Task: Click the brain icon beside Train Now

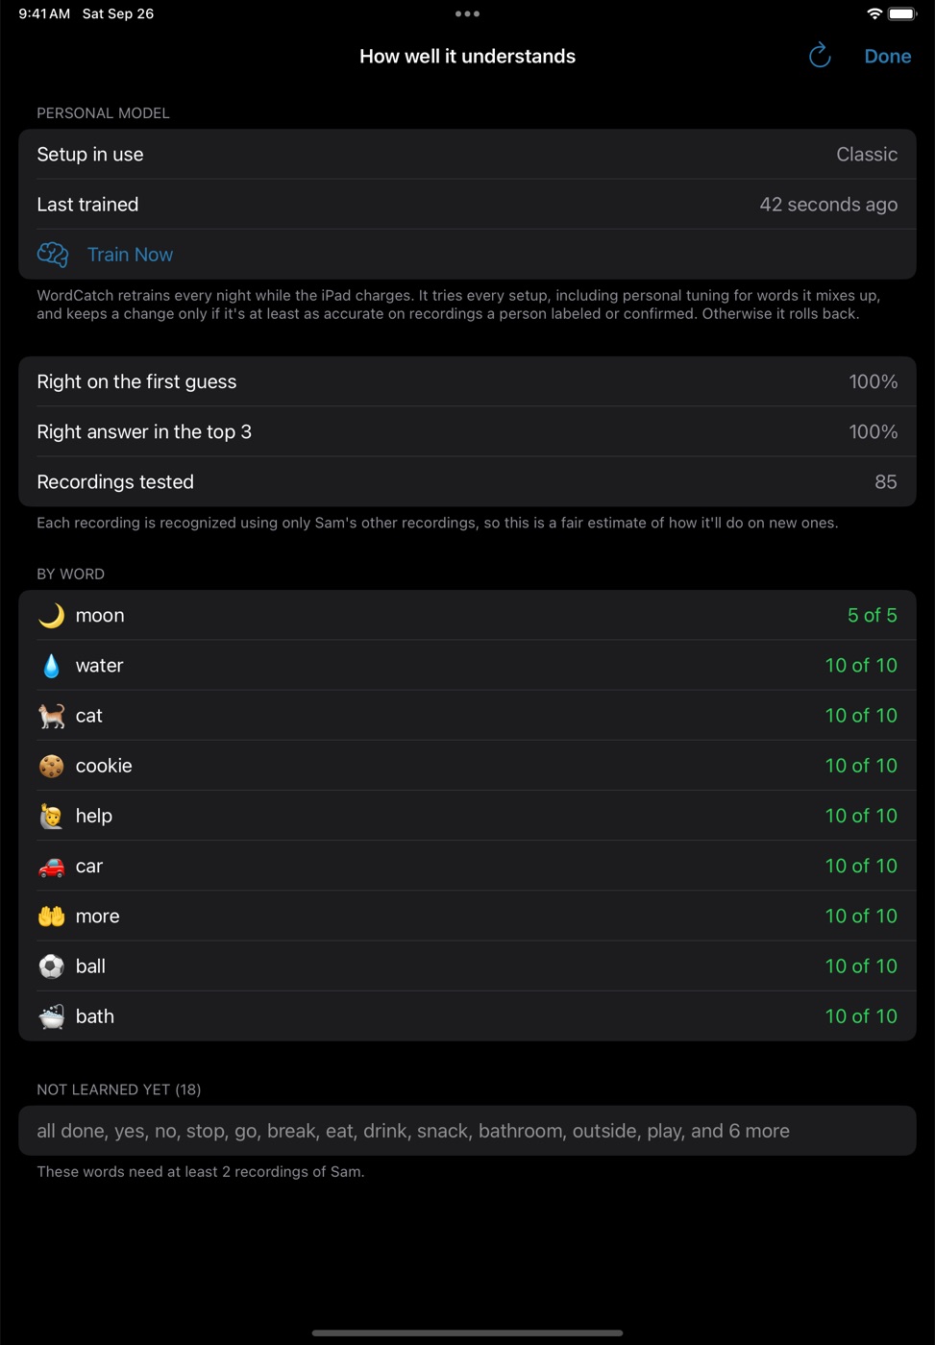Action: (53, 255)
